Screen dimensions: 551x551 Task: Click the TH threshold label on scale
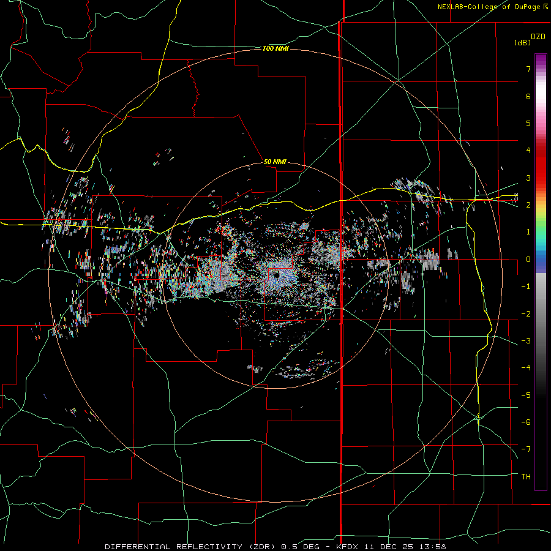coord(526,477)
